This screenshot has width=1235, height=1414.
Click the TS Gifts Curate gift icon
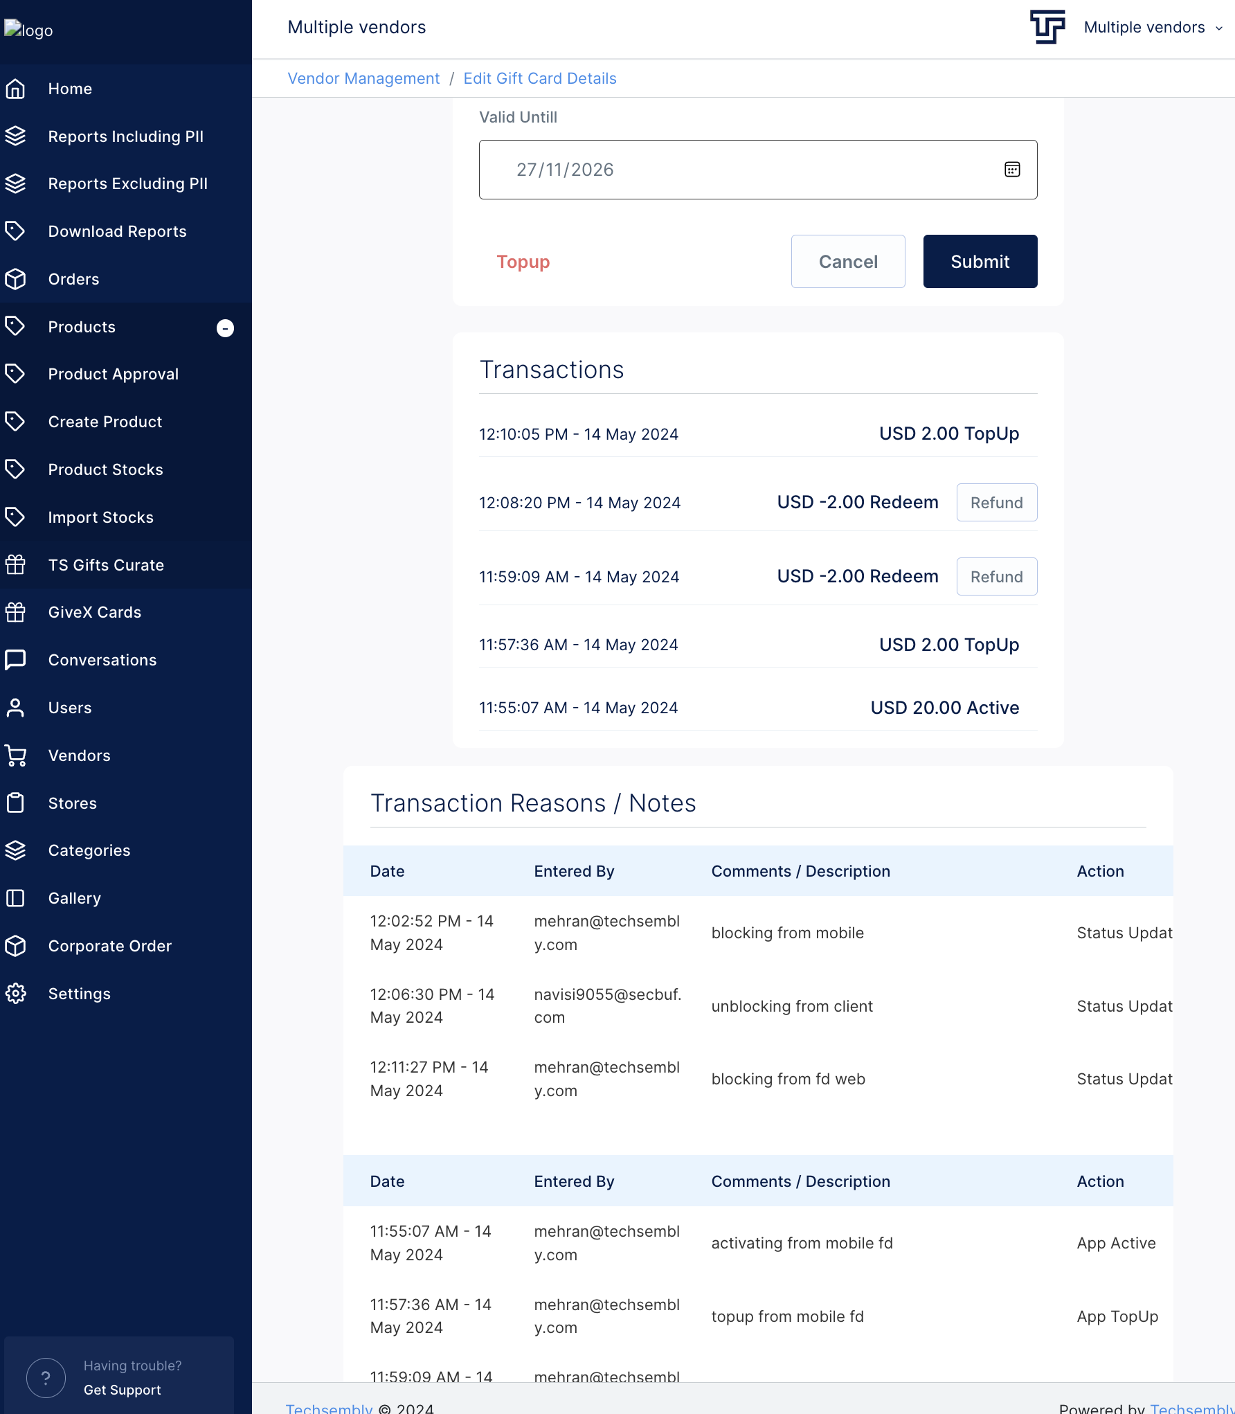15,565
